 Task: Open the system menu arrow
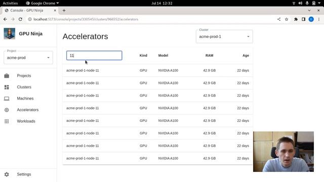pos(319,3)
